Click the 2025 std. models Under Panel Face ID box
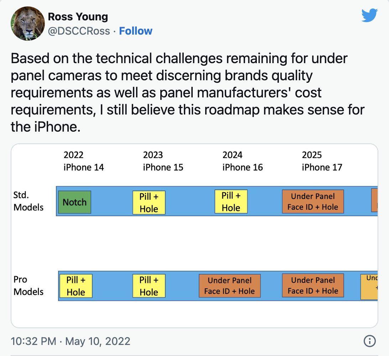 point(313,202)
